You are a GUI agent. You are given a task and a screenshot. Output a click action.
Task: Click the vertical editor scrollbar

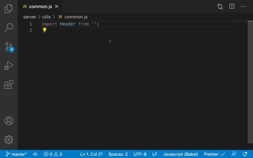[250, 82]
